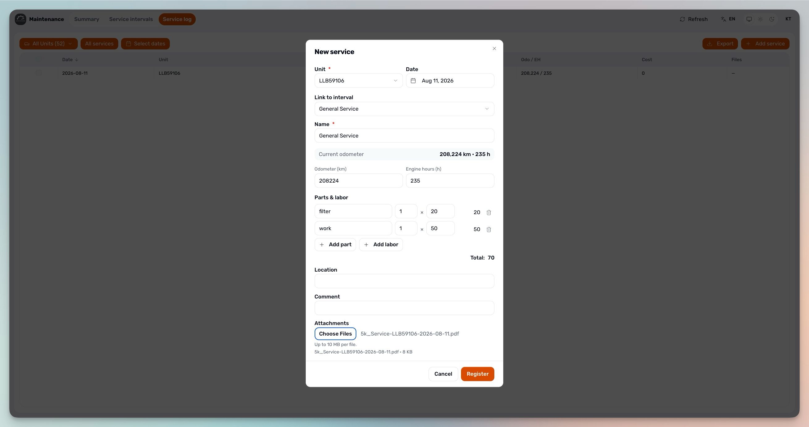809x427 pixels.
Task: Click the Comment input field
Action: point(404,308)
